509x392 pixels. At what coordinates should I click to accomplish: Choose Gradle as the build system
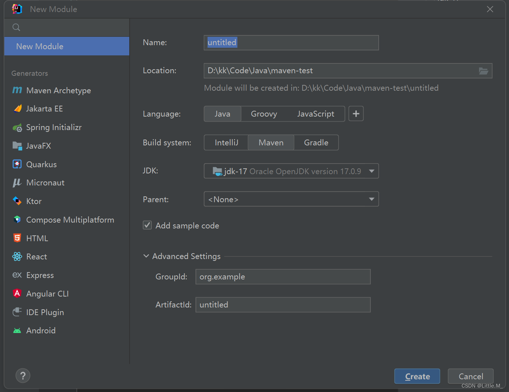pyautogui.click(x=316, y=142)
